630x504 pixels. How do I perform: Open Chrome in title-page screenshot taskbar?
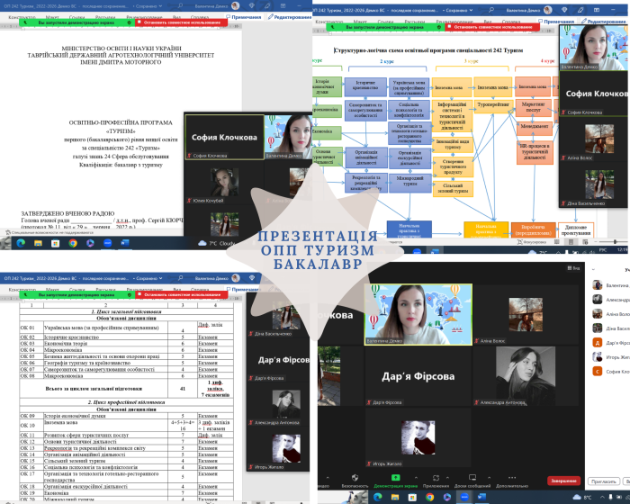(x=73, y=243)
